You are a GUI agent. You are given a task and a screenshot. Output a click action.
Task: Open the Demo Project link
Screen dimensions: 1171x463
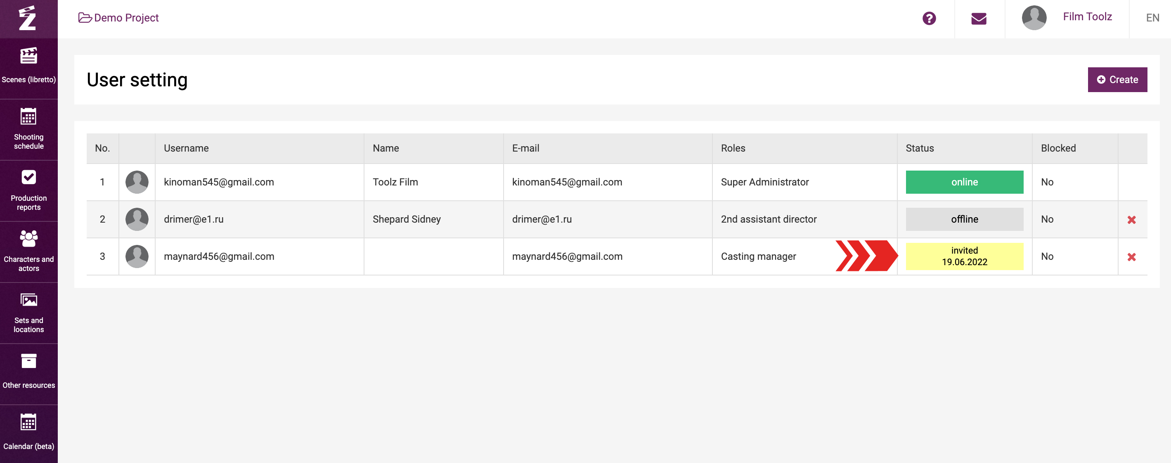[x=118, y=18]
